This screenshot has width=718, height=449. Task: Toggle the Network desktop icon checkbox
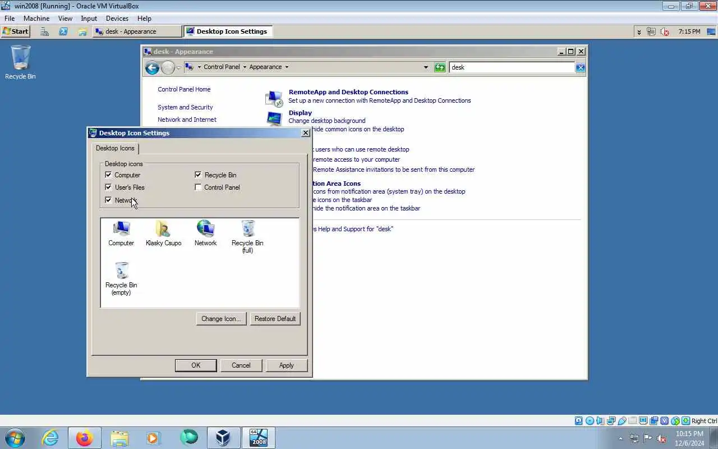pos(108,200)
